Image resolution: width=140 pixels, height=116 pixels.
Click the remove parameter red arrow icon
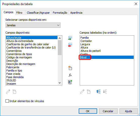[x=70, y=45]
